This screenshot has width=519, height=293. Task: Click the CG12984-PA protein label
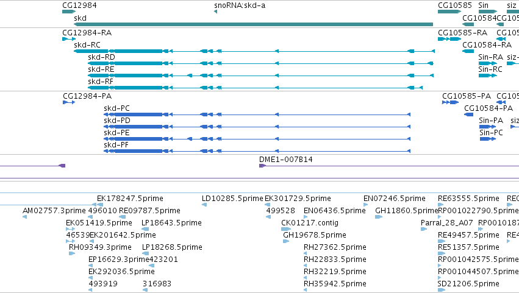point(87,96)
